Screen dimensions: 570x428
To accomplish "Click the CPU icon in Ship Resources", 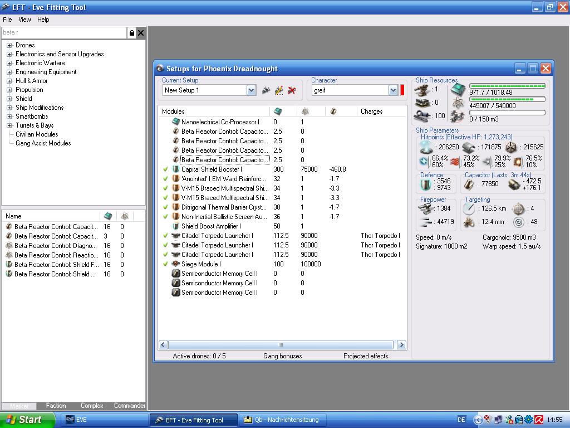I will (458, 89).
